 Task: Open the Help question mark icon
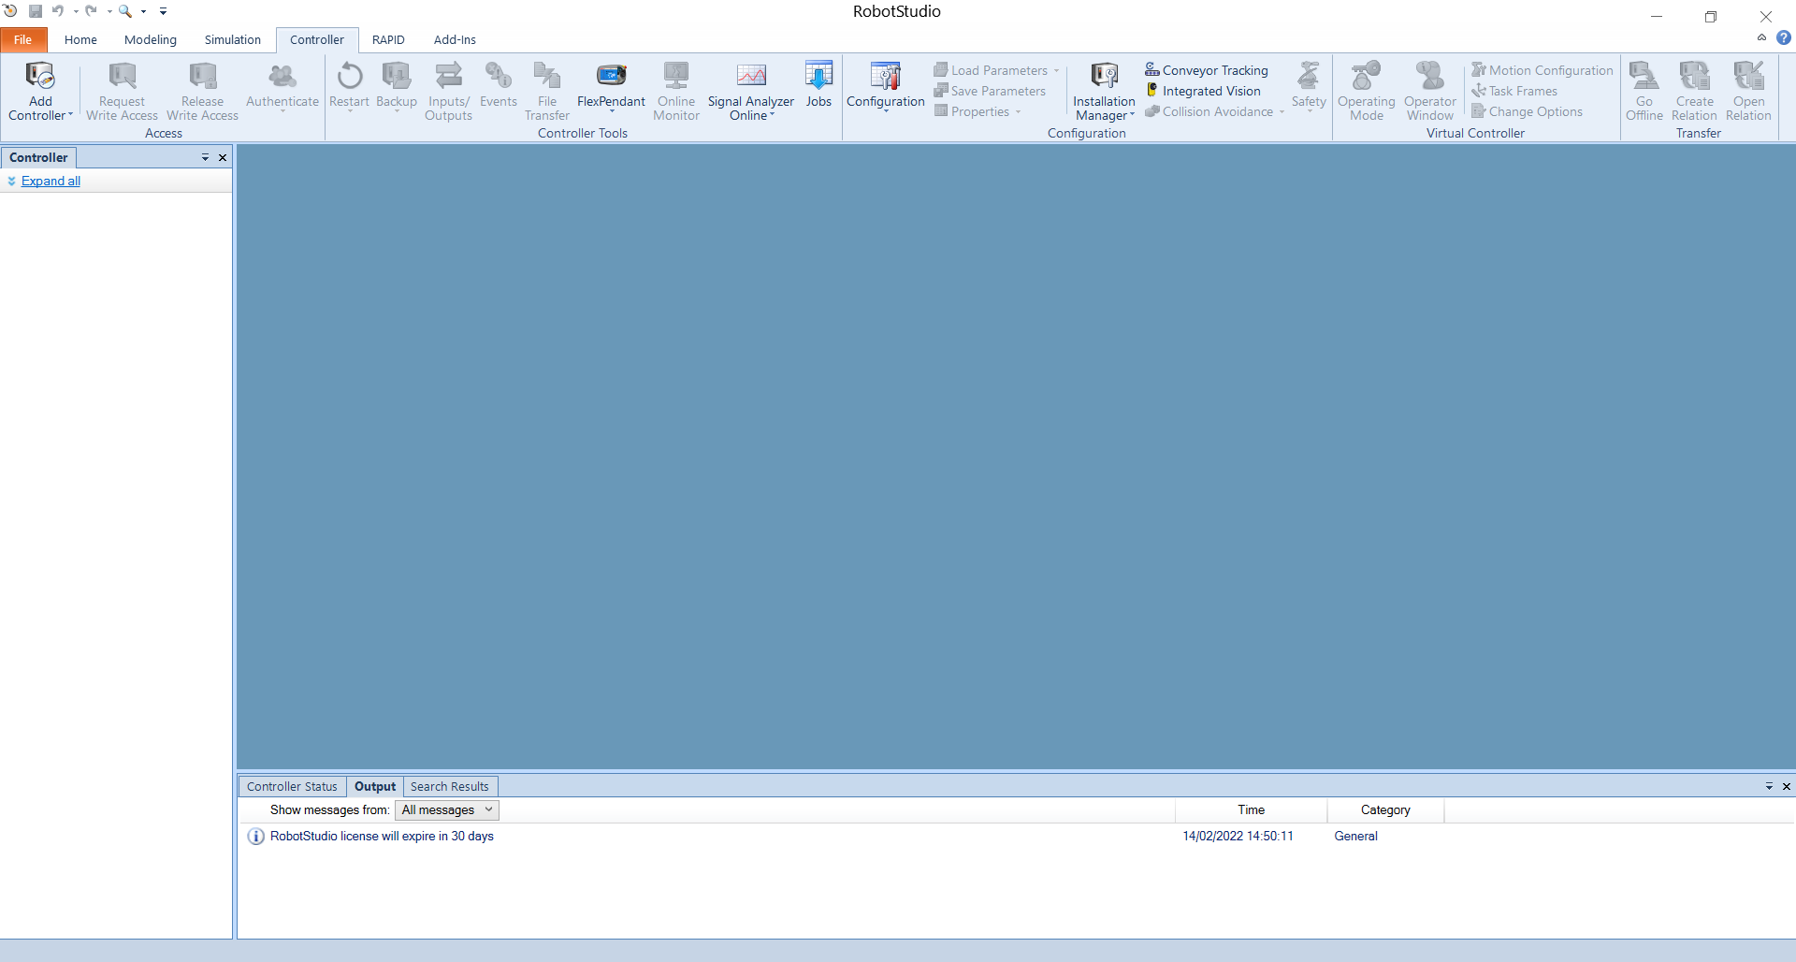[1784, 38]
